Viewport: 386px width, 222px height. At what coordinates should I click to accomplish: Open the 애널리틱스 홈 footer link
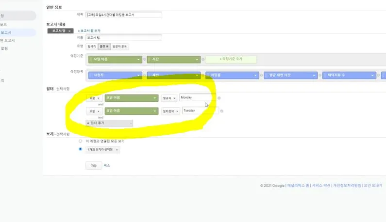pyautogui.click(x=298, y=185)
